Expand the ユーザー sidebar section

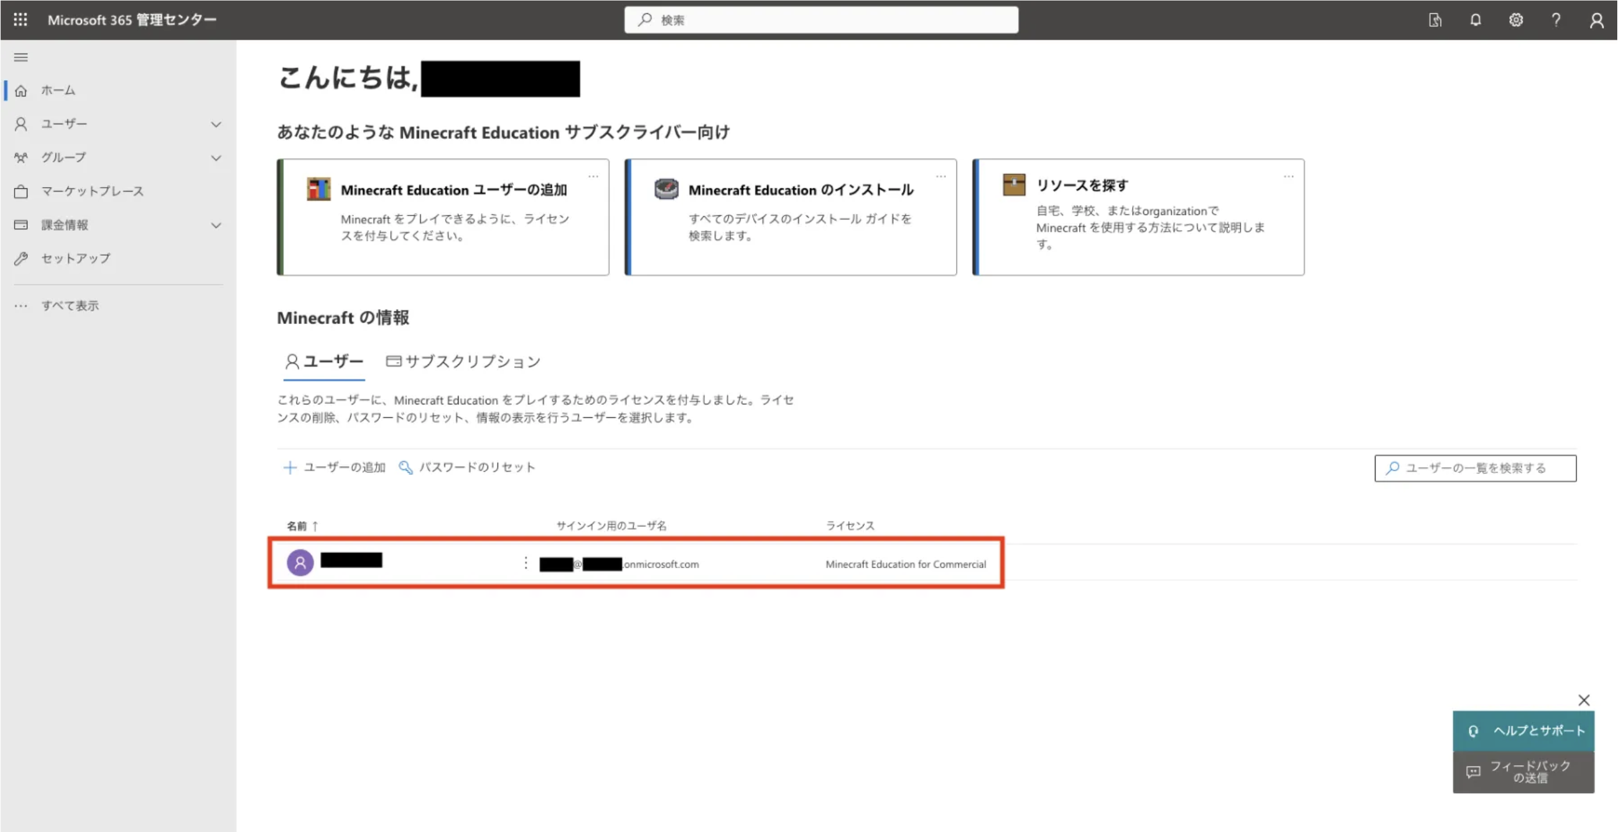pos(216,124)
